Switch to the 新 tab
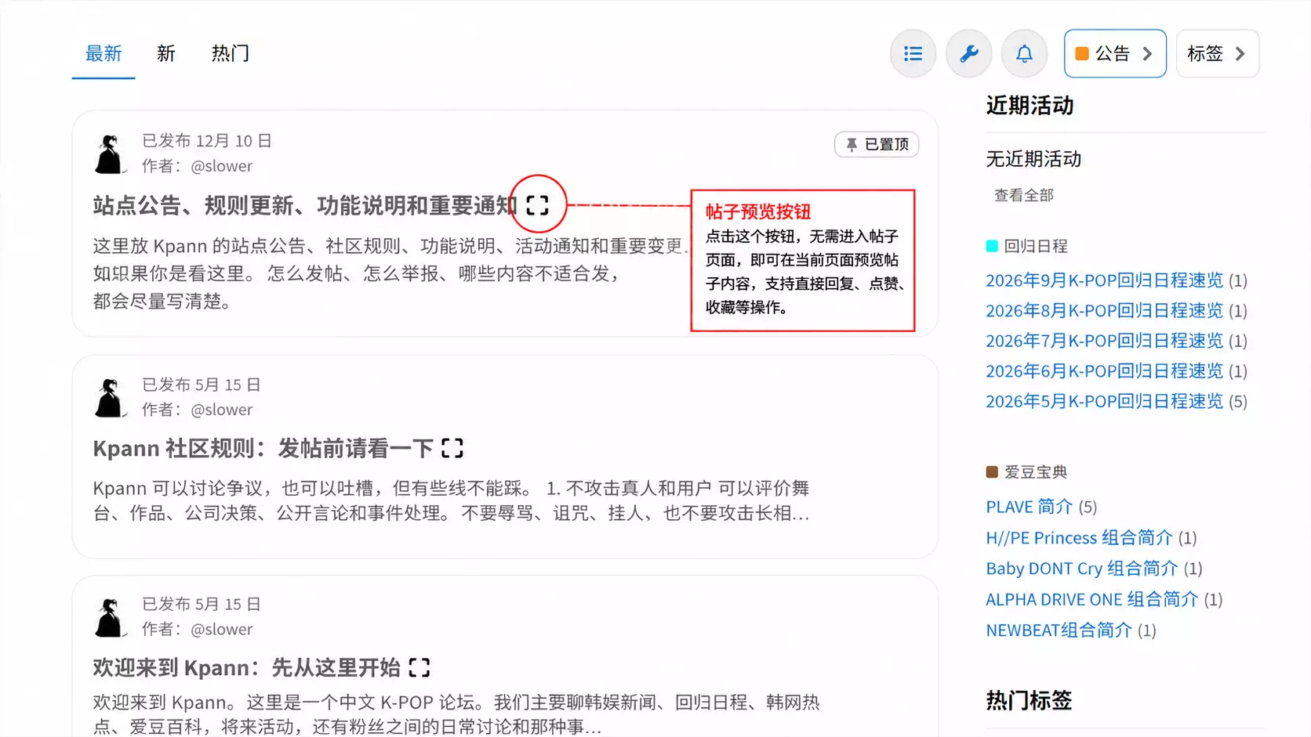 point(165,53)
